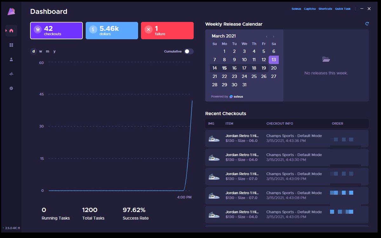
Task: Select March 9 in calendar
Action: point(234,59)
